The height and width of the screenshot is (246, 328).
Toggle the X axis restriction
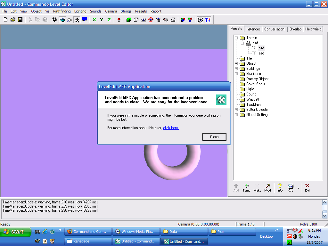coord(94,20)
